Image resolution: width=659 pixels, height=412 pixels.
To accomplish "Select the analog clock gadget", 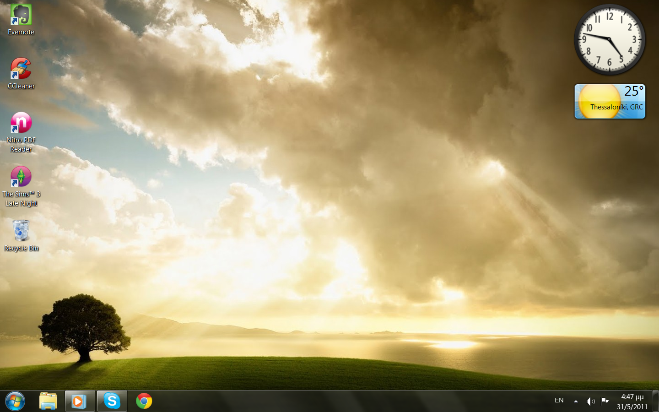I will pos(610,40).
